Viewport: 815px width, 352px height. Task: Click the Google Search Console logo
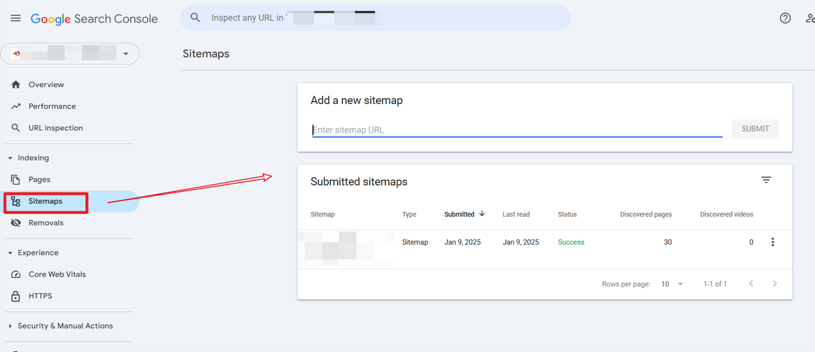94,18
